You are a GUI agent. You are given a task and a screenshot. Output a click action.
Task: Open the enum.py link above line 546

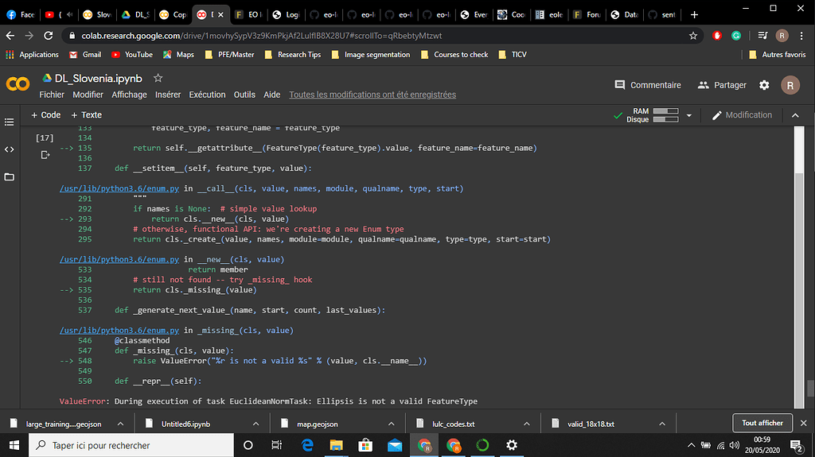[x=120, y=330]
